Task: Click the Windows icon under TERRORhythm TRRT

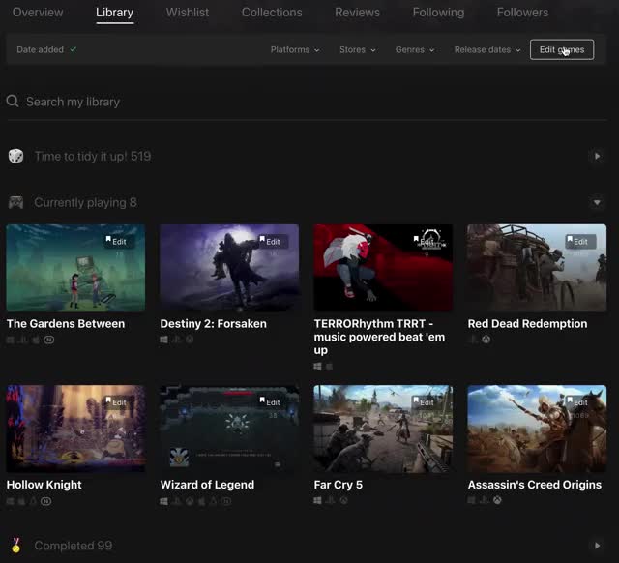Action: 317,367
